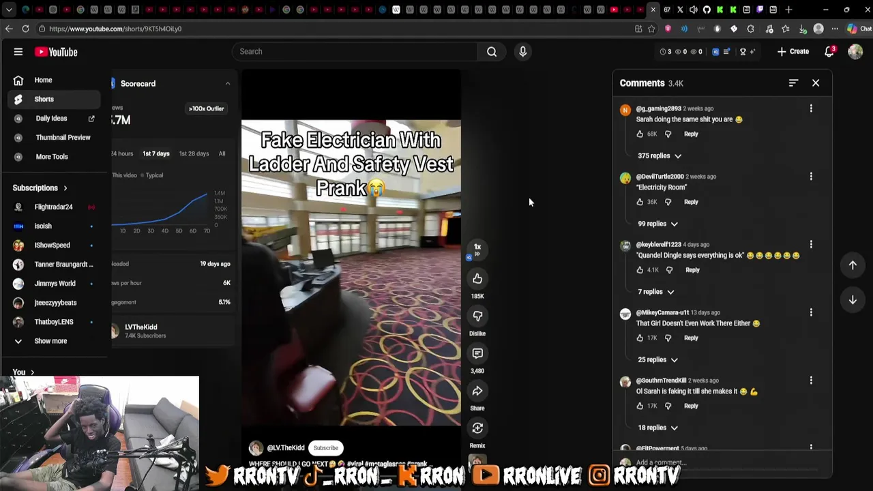Image resolution: width=873 pixels, height=491 pixels.
Task: Open sort comments options
Action: (x=793, y=83)
